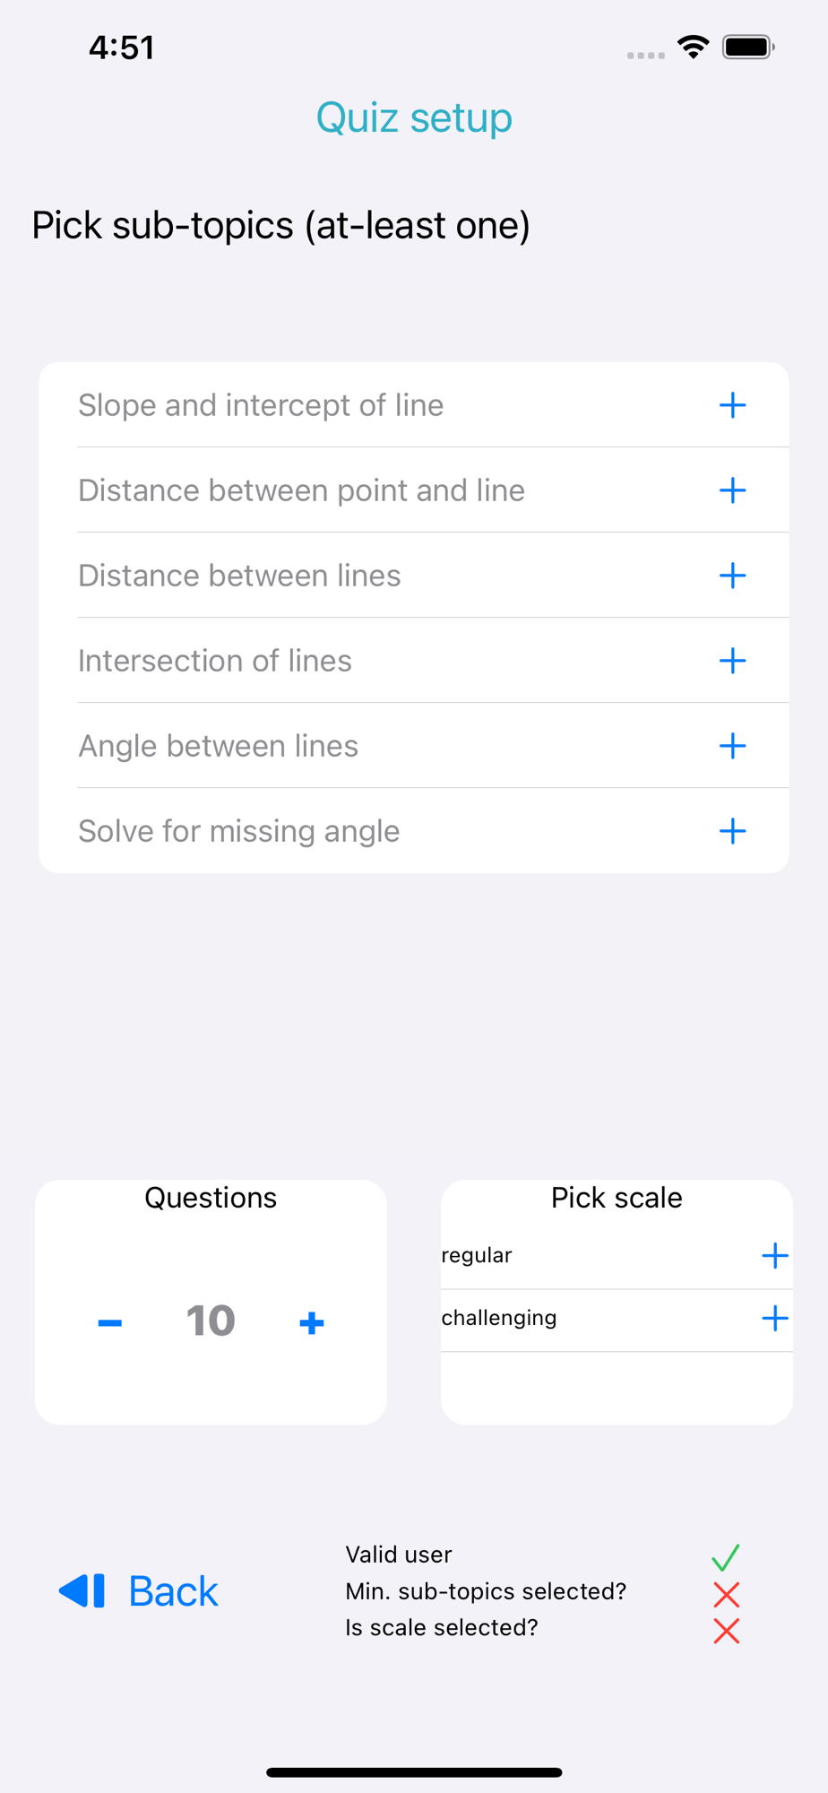This screenshot has height=1793, width=828.
Task: Tap plus icon next to Solve for missing angle
Action: point(732,831)
